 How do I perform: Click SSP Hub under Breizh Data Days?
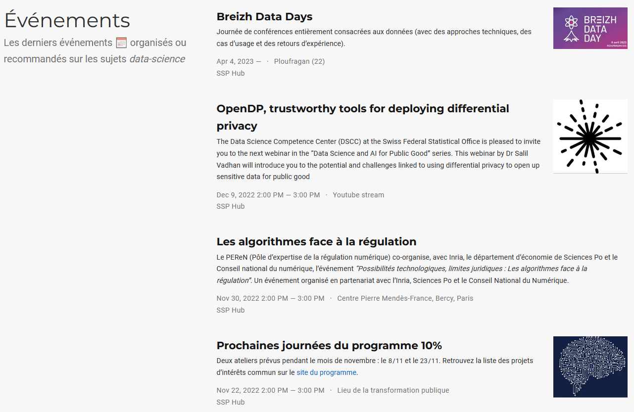231,73
